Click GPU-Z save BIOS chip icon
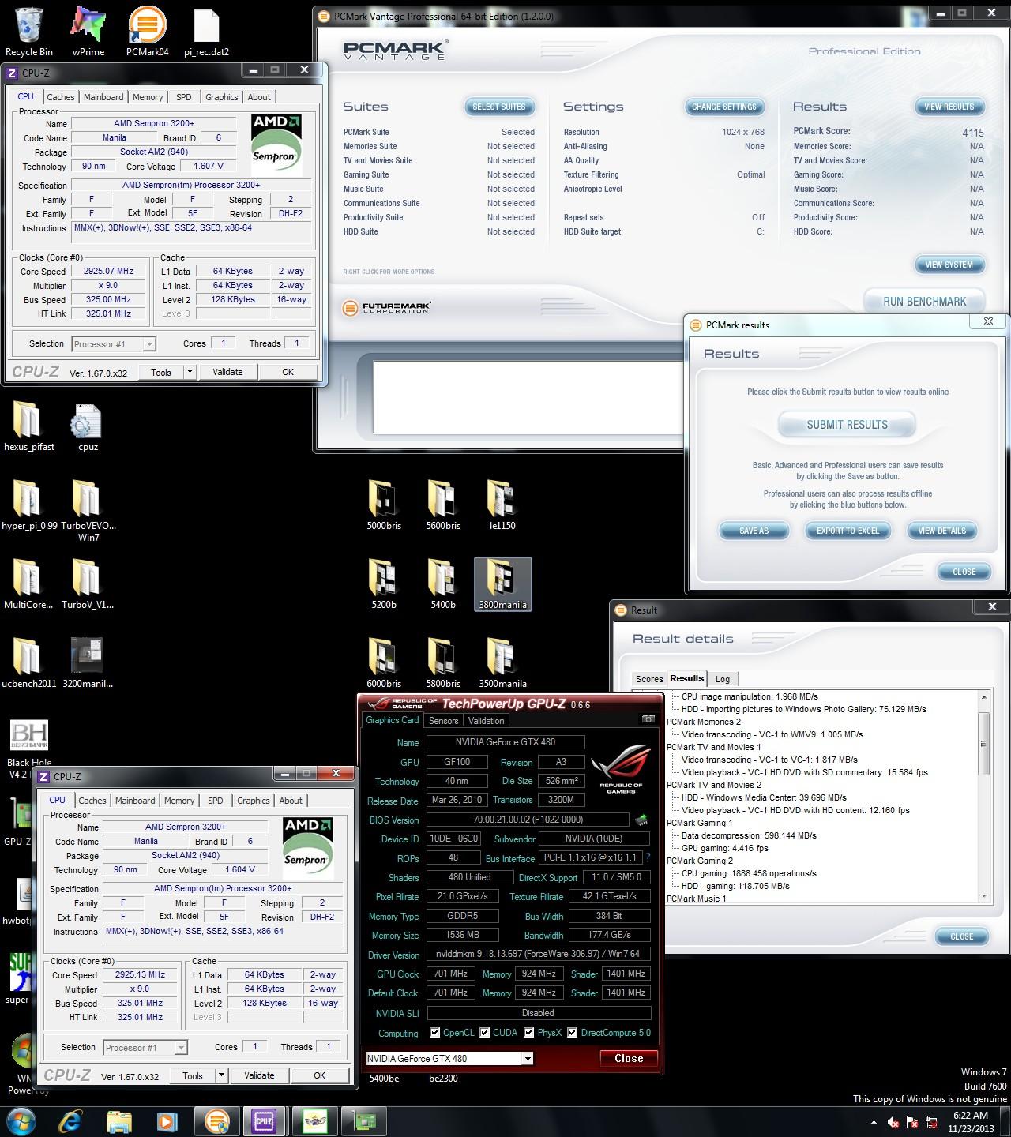 click(x=641, y=820)
